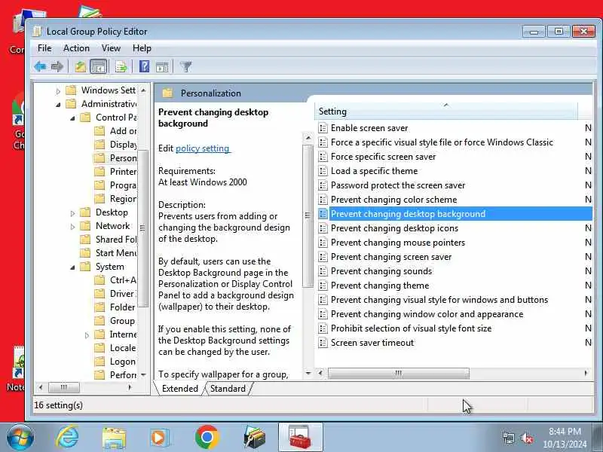Toggle the show/hide console tree icon
Image resolution: width=603 pixels, height=452 pixels.
coord(98,67)
